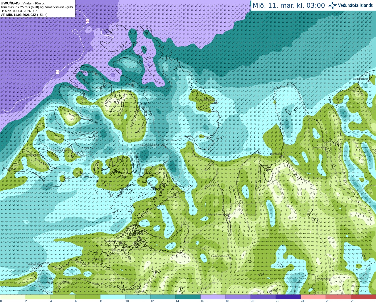Pick the 26–28 m/s salmon red legend swatch
Image resolution: width=376 pixels, height=303 pixels.
point(338,297)
